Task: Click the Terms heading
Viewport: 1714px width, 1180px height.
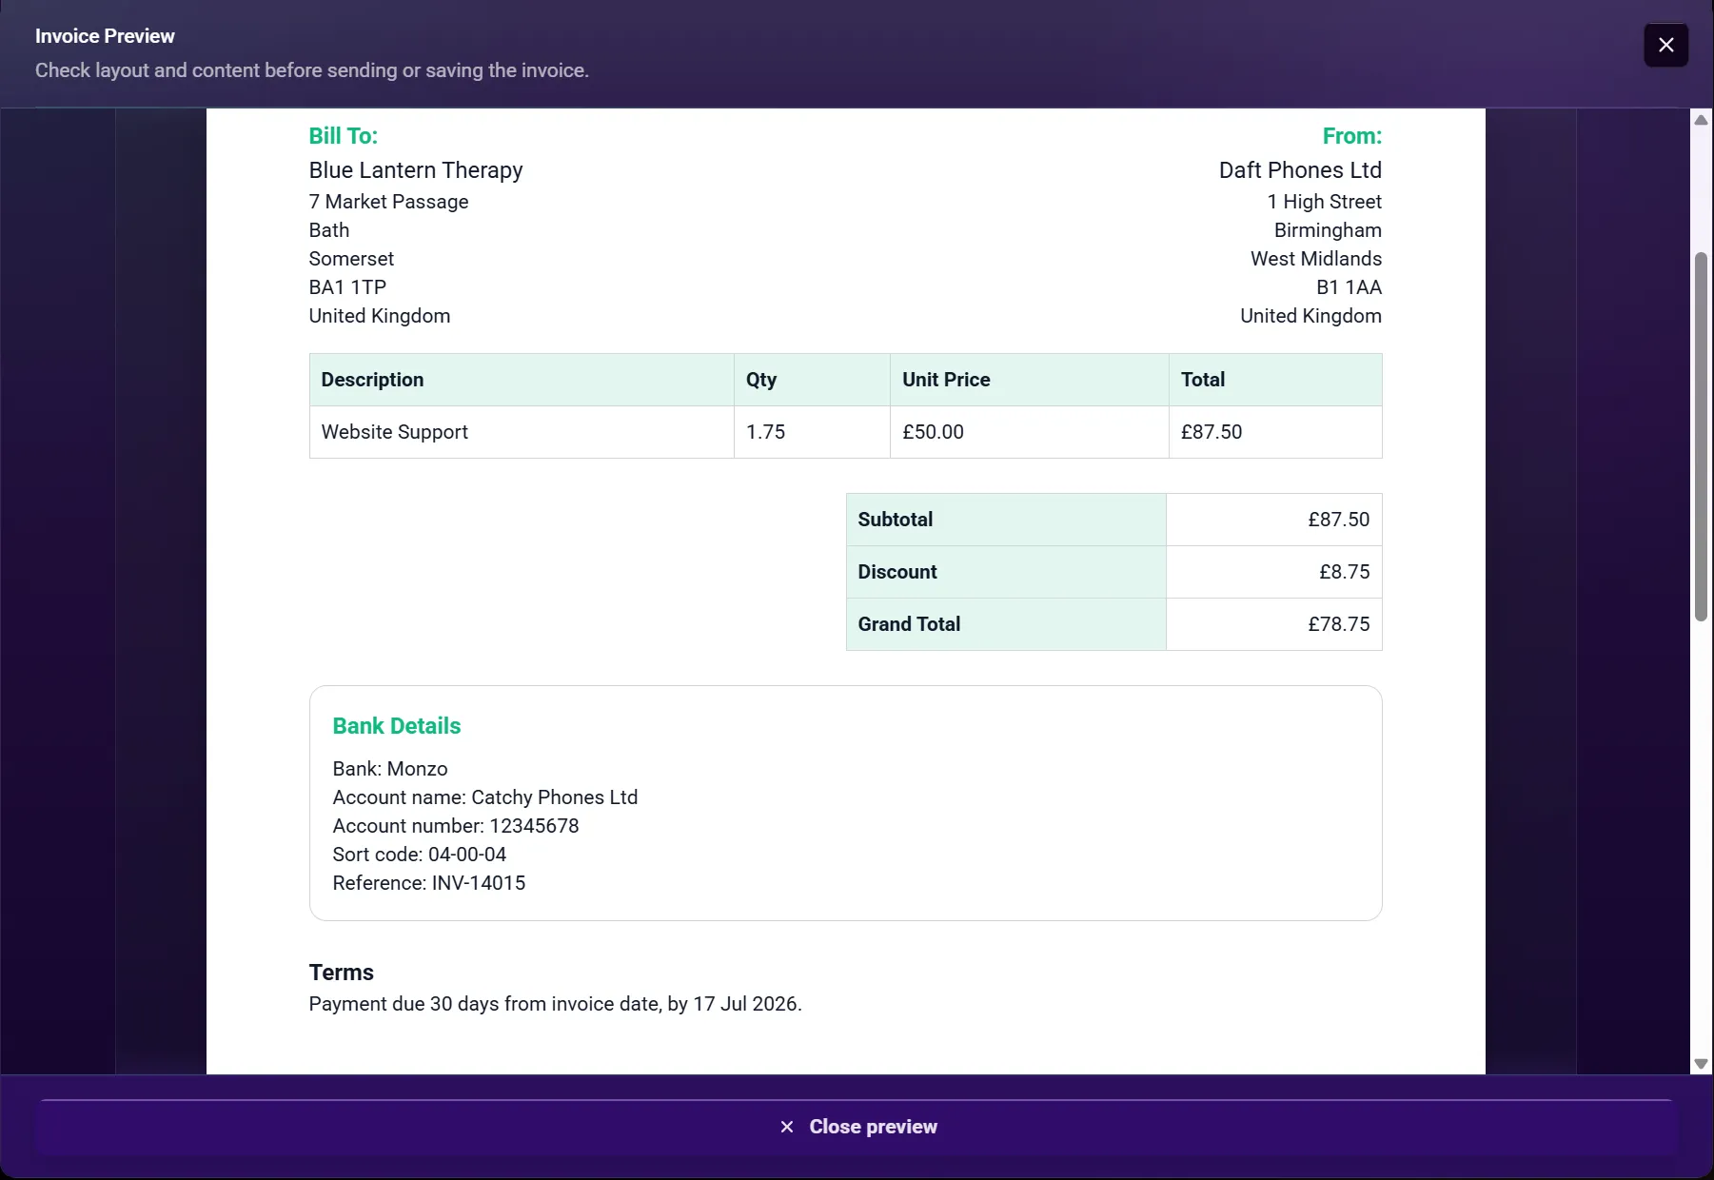Action: tap(341, 973)
